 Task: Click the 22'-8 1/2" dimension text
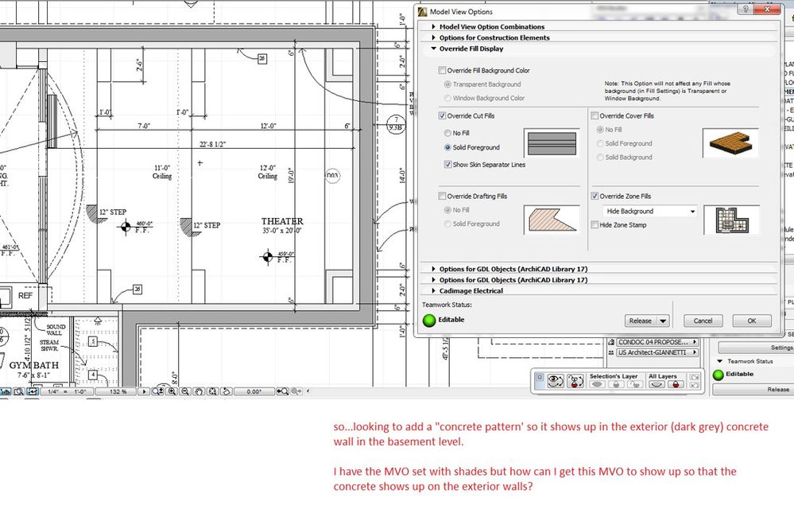coord(213,144)
